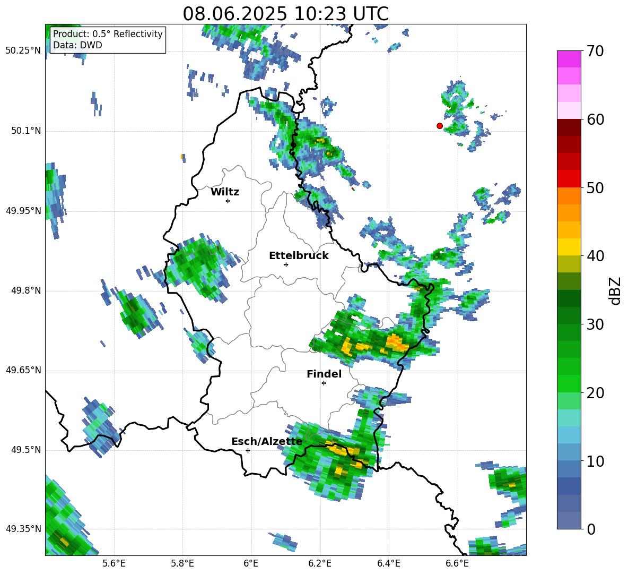Click the 40 value on the colorbar

595,256
